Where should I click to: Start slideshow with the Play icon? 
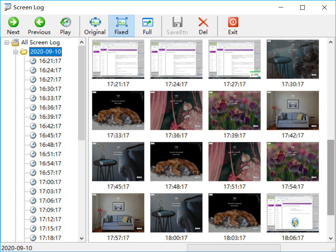(65, 22)
